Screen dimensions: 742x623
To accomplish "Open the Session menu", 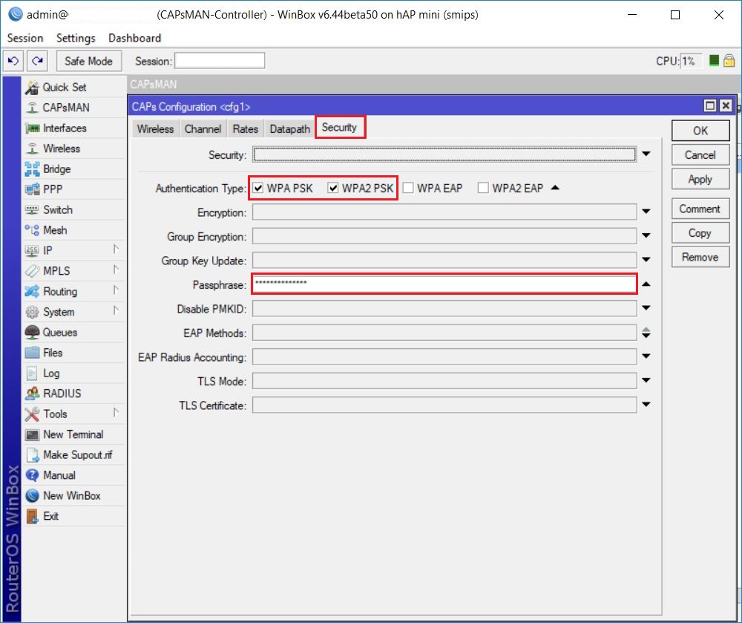I will (25, 38).
